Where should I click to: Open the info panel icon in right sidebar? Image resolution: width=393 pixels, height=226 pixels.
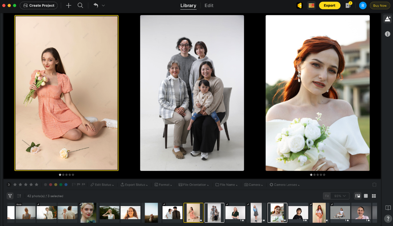[388, 34]
